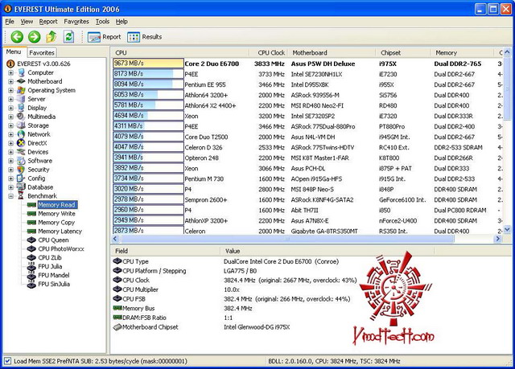515x369 pixels.
Task: Click the Value column header
Action: (x=328, y=252)
